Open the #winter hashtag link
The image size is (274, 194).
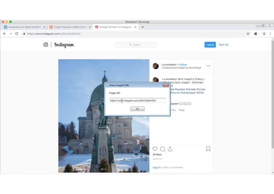(x=201, y=89)
